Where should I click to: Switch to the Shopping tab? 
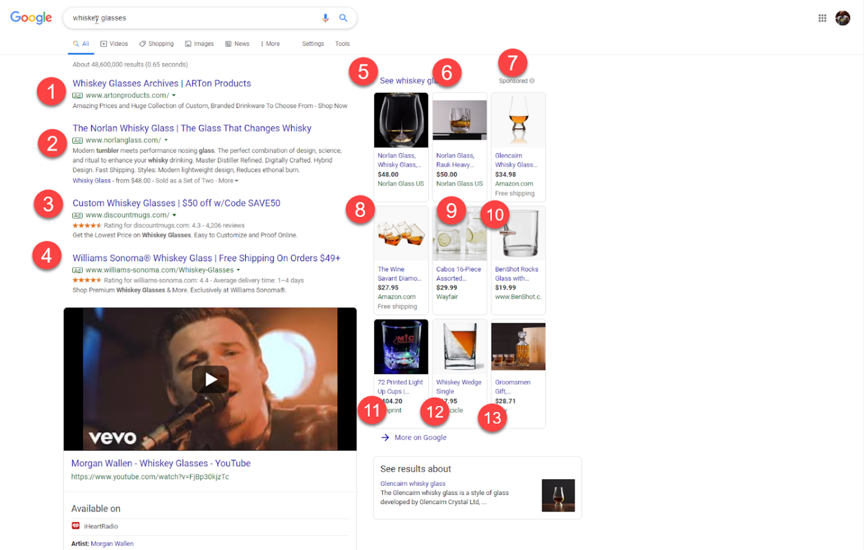point(157,44)
